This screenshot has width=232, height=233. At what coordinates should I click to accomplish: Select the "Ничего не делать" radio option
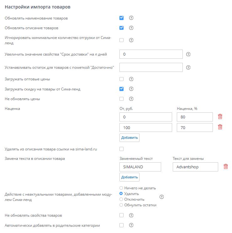click(121, 188)
